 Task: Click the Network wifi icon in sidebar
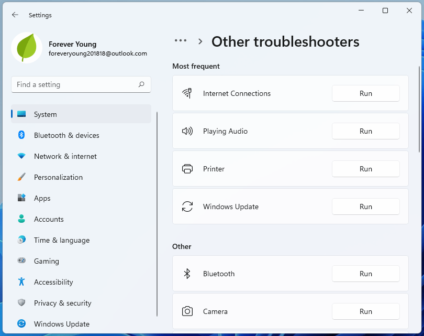[21, 156]
